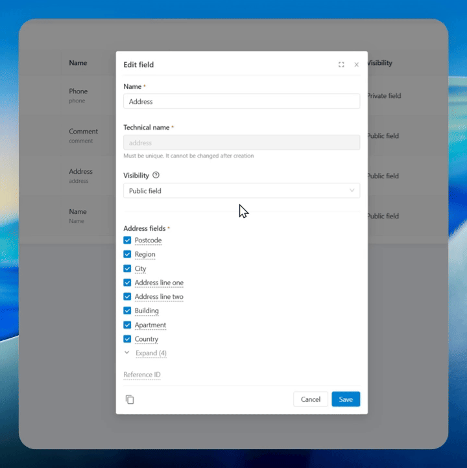Disable the Building checkbox
The width and height of the screenshot is (467, 468).
pyautogui.click(x=127, y=310)
